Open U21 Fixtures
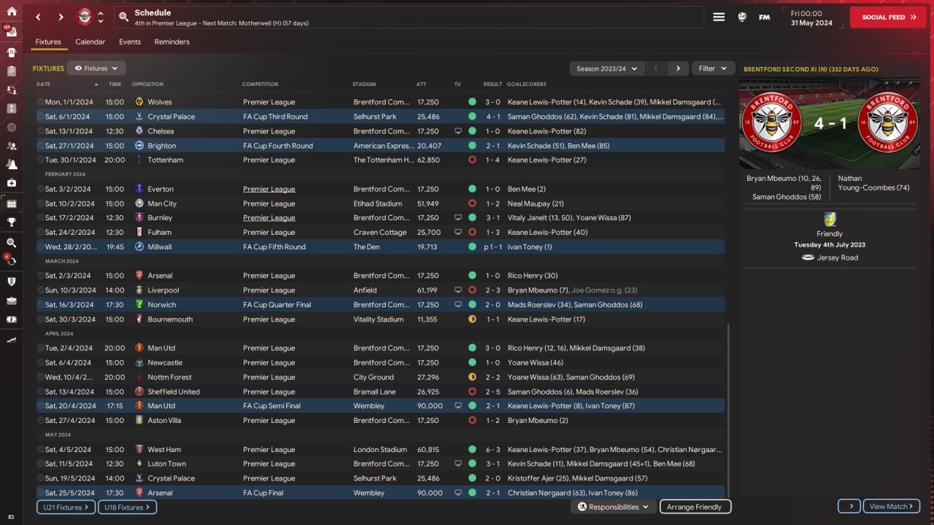Image resolution: width=934 pixels, height=525 pixels. click(x=66, y=507)
